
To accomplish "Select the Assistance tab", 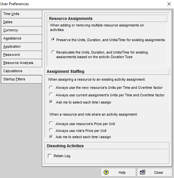I will 22,39.
